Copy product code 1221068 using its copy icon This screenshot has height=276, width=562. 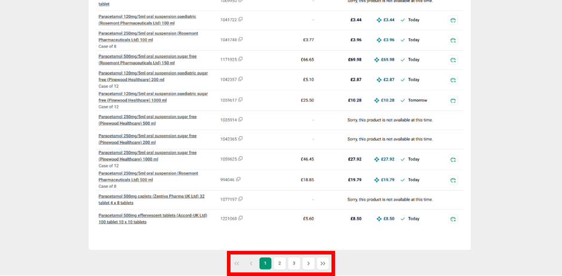click(240, 218)
